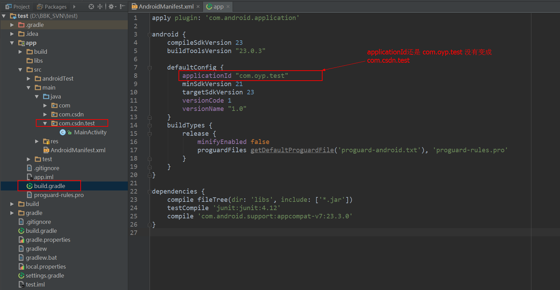The image size is (560, 290).
Task: Fold the dependencies block gutter marker
Action: coord(150,191)
